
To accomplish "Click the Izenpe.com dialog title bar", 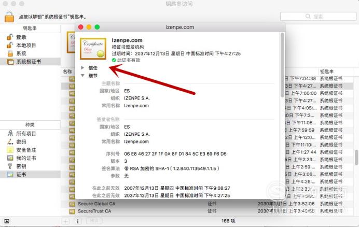I will 180,27.
